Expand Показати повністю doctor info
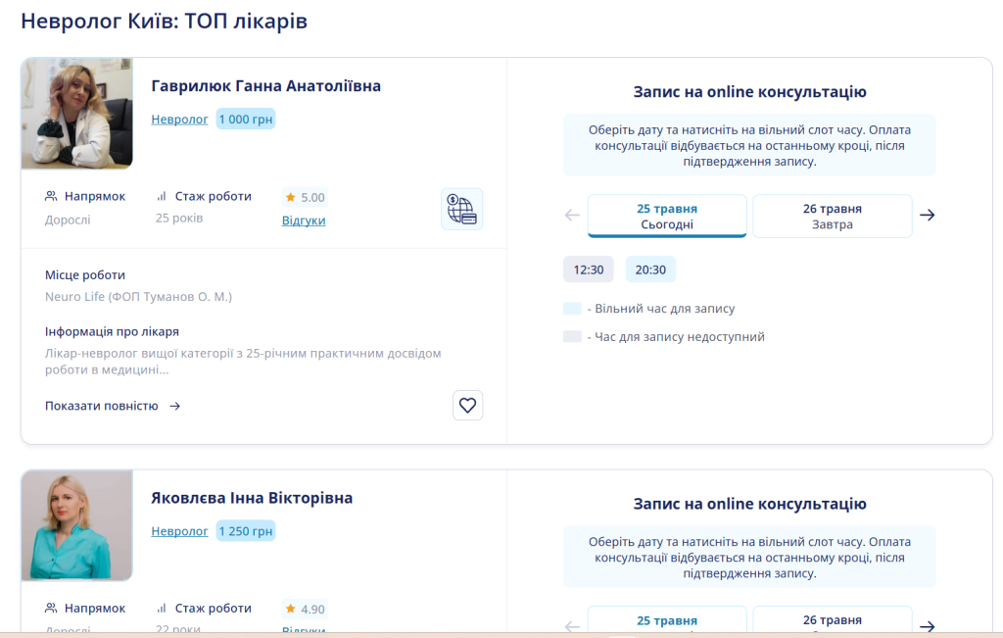The image size is (1003, 638). [113, 406]
